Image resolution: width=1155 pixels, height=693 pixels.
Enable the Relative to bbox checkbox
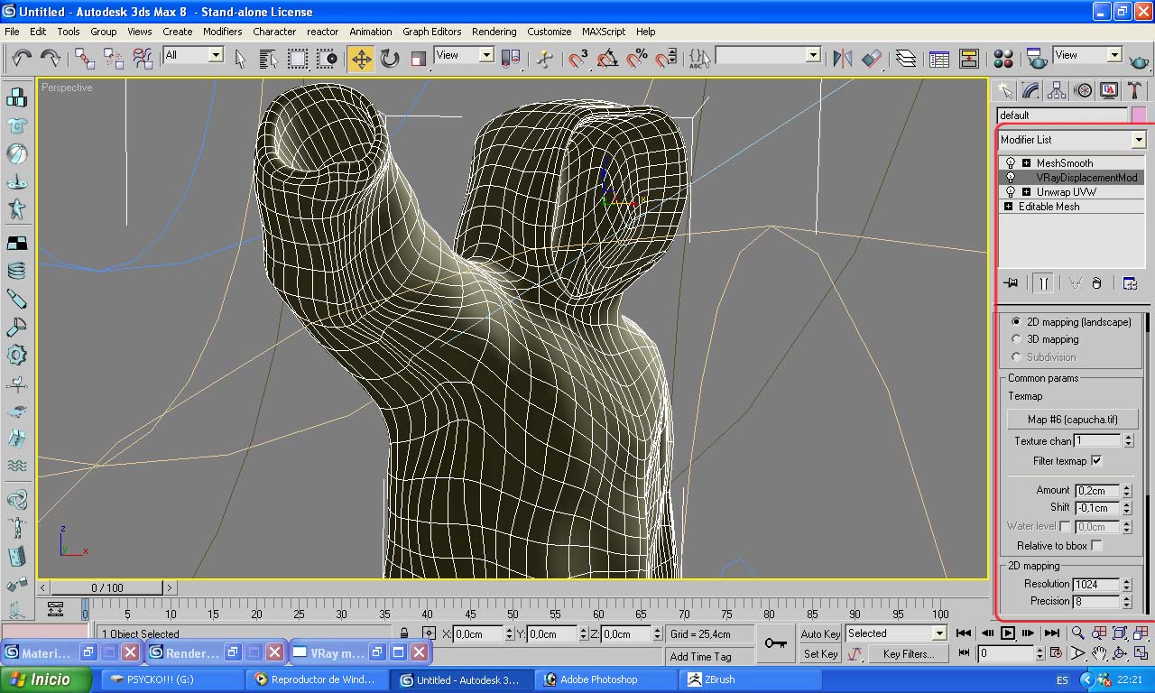pyautogui.click(x=1096, y=546)
